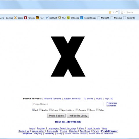This screenshot has height=139, width=139.
Task: Click the bookmark star icon in address bar
Action: click(110, 12)
